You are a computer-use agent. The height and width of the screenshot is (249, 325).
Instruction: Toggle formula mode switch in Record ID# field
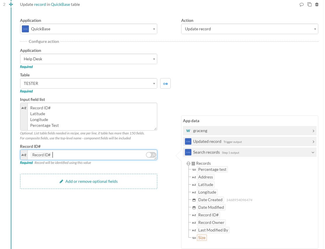coord(151,155)
